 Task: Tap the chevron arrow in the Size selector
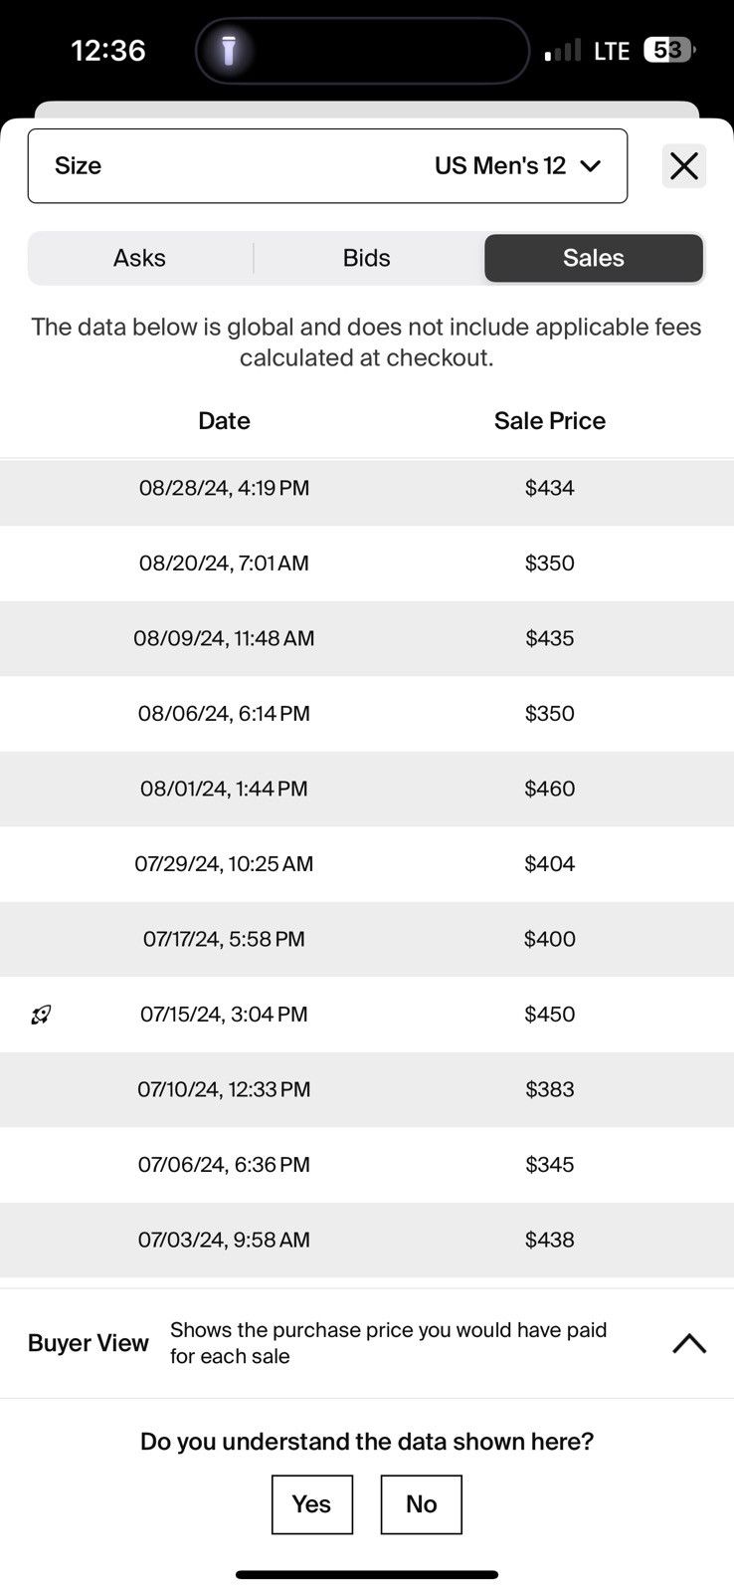tap(591, 166)
